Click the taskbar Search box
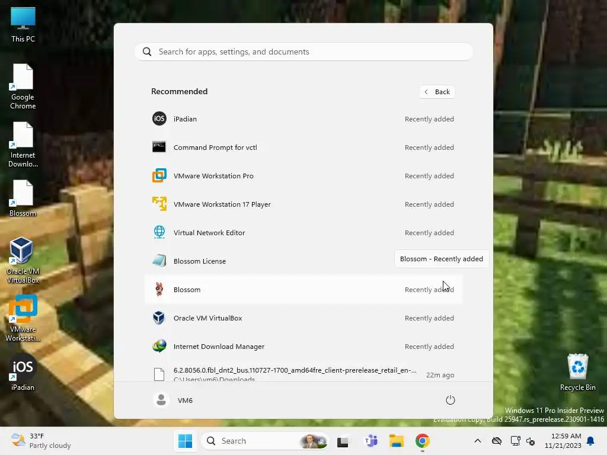Viewport: 607px width, 455px height. click(265, 441)
